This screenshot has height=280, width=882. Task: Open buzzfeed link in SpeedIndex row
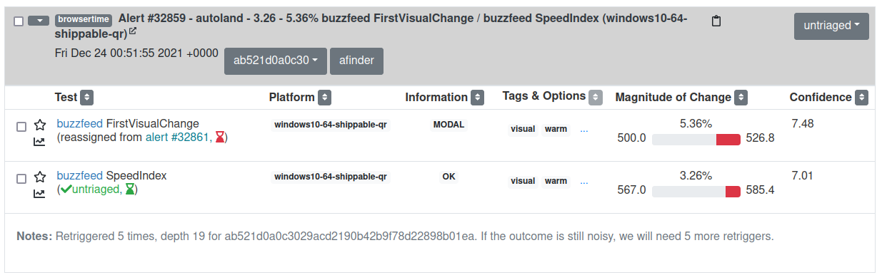pyautogui.click(x=80, y=175)
